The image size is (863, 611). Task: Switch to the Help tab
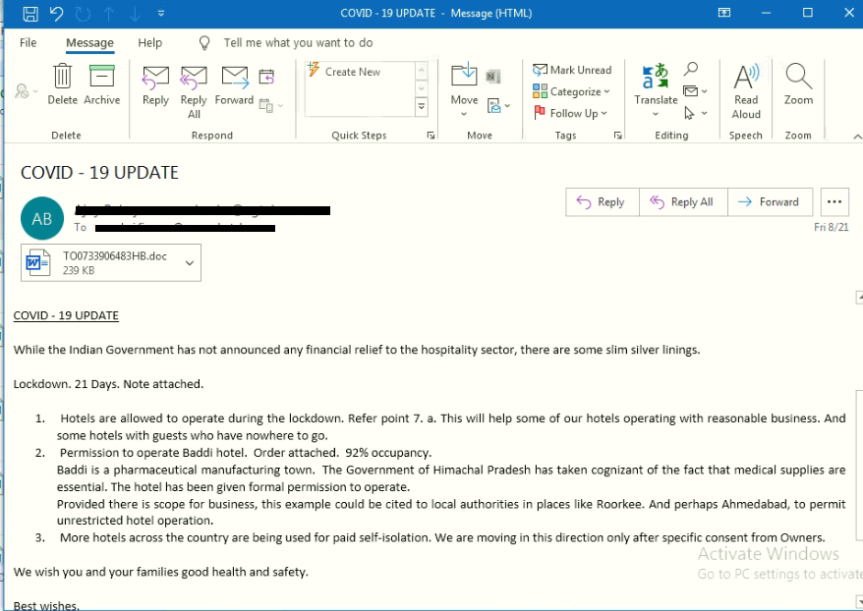coord(149,43)
